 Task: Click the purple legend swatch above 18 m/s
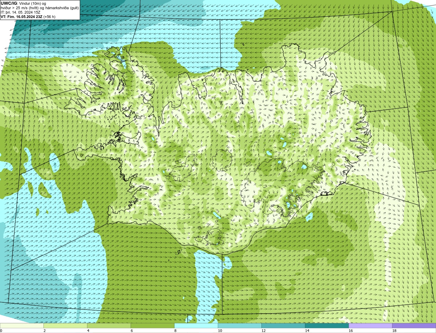[x=414, y=326]
